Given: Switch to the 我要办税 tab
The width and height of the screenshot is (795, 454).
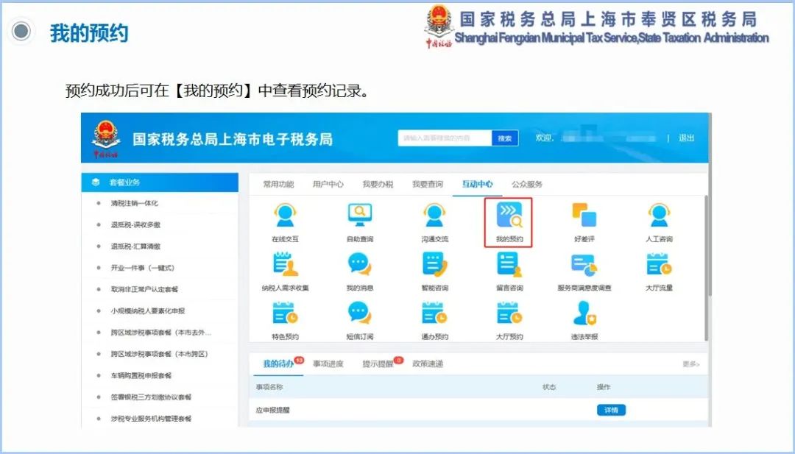Looking at the screenshot, I should pos(378,184).
